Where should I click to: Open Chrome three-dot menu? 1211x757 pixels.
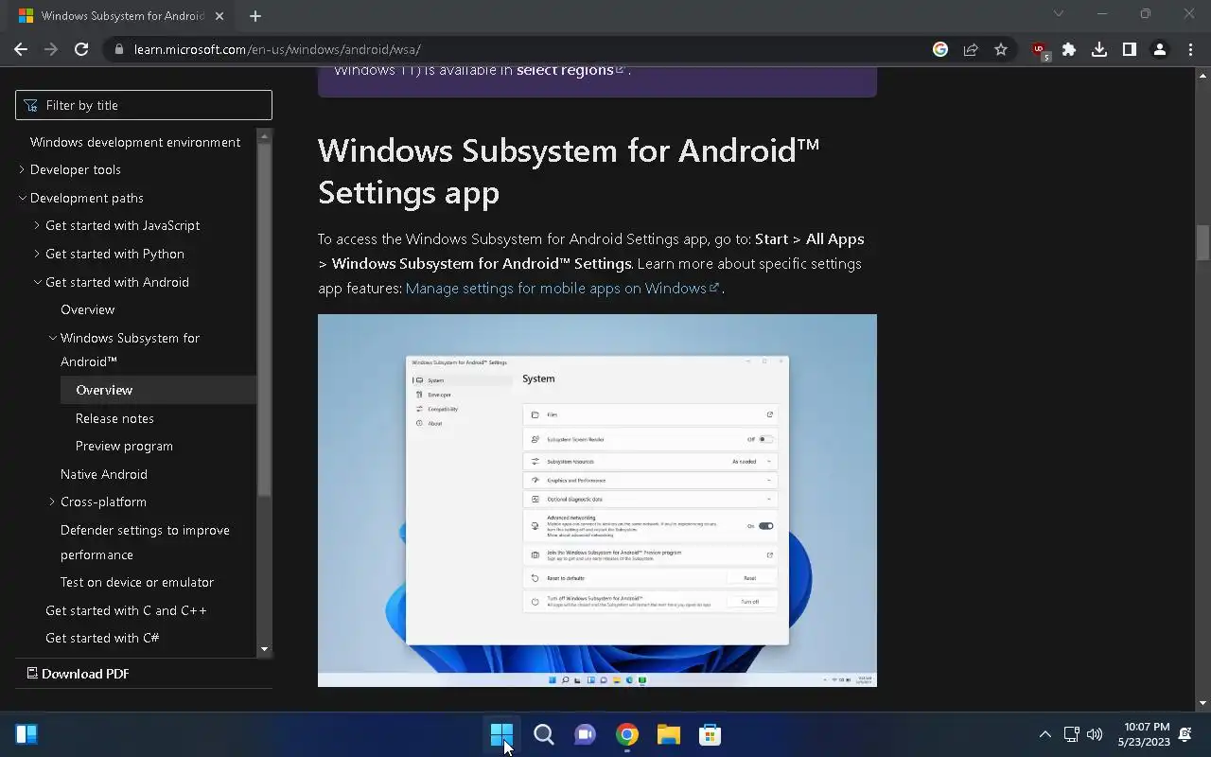pyautogui.click(x=1190, y=49)
